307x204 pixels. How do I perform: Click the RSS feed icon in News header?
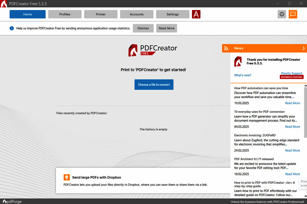tap(226, 48)
